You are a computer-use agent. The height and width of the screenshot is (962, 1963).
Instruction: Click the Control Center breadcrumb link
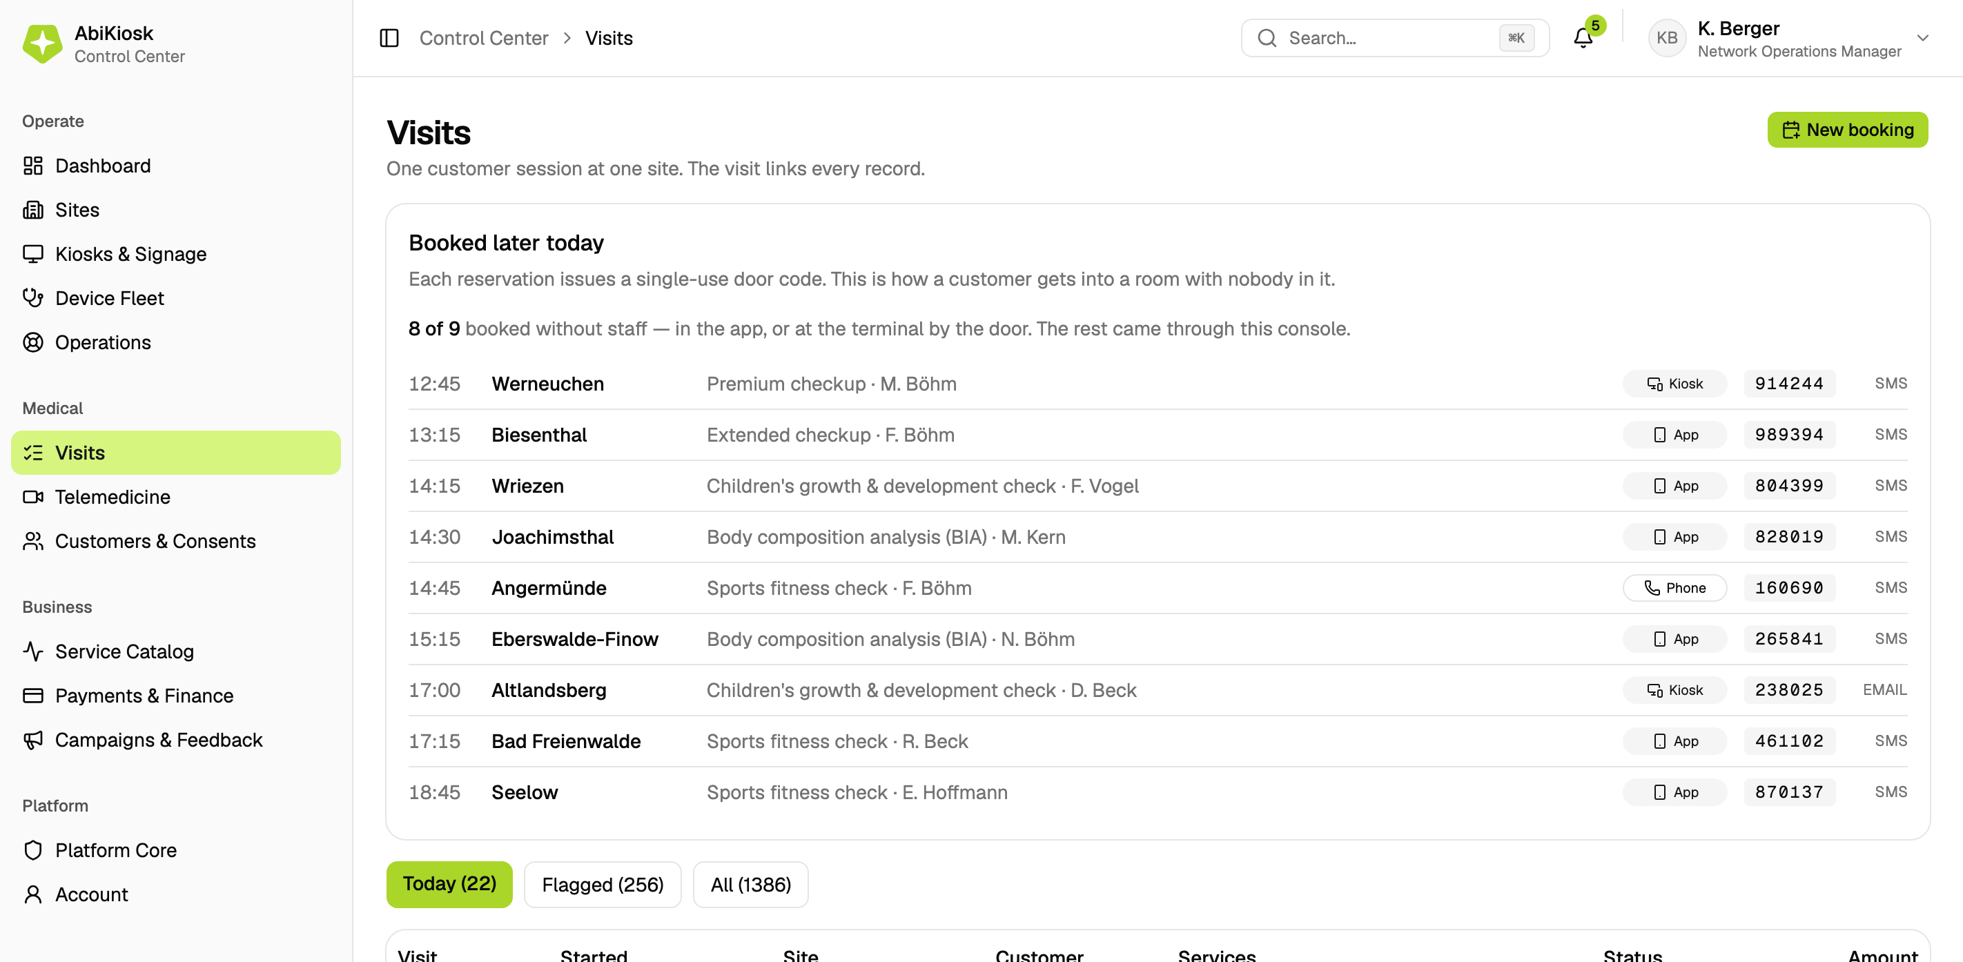483,38
